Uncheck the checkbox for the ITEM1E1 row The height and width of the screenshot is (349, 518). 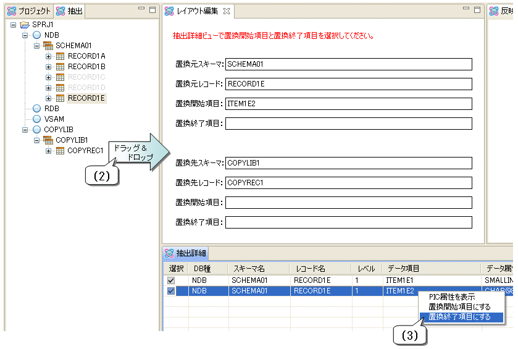coord(170,280)
